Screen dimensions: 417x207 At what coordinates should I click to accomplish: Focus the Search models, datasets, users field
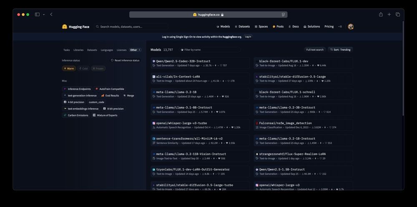pyautogui.click(x=131, y=27)
